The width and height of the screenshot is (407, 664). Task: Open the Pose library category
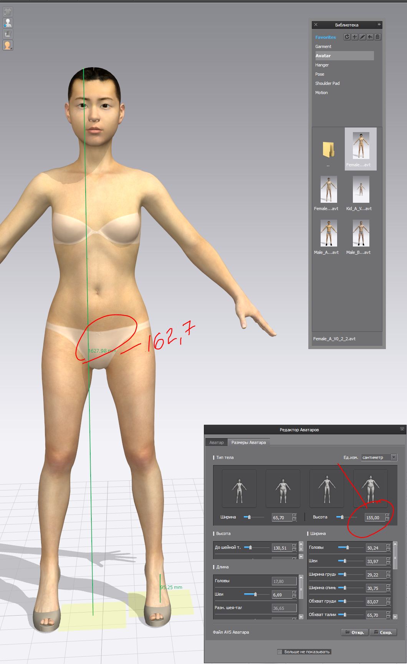point(320,74)
